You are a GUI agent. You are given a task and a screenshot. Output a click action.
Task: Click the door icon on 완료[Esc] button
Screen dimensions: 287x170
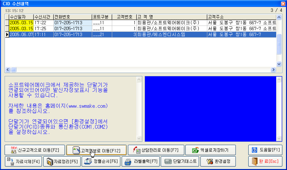[x=255, y=161]
